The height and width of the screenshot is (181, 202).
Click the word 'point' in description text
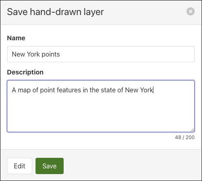coord(47,90)
